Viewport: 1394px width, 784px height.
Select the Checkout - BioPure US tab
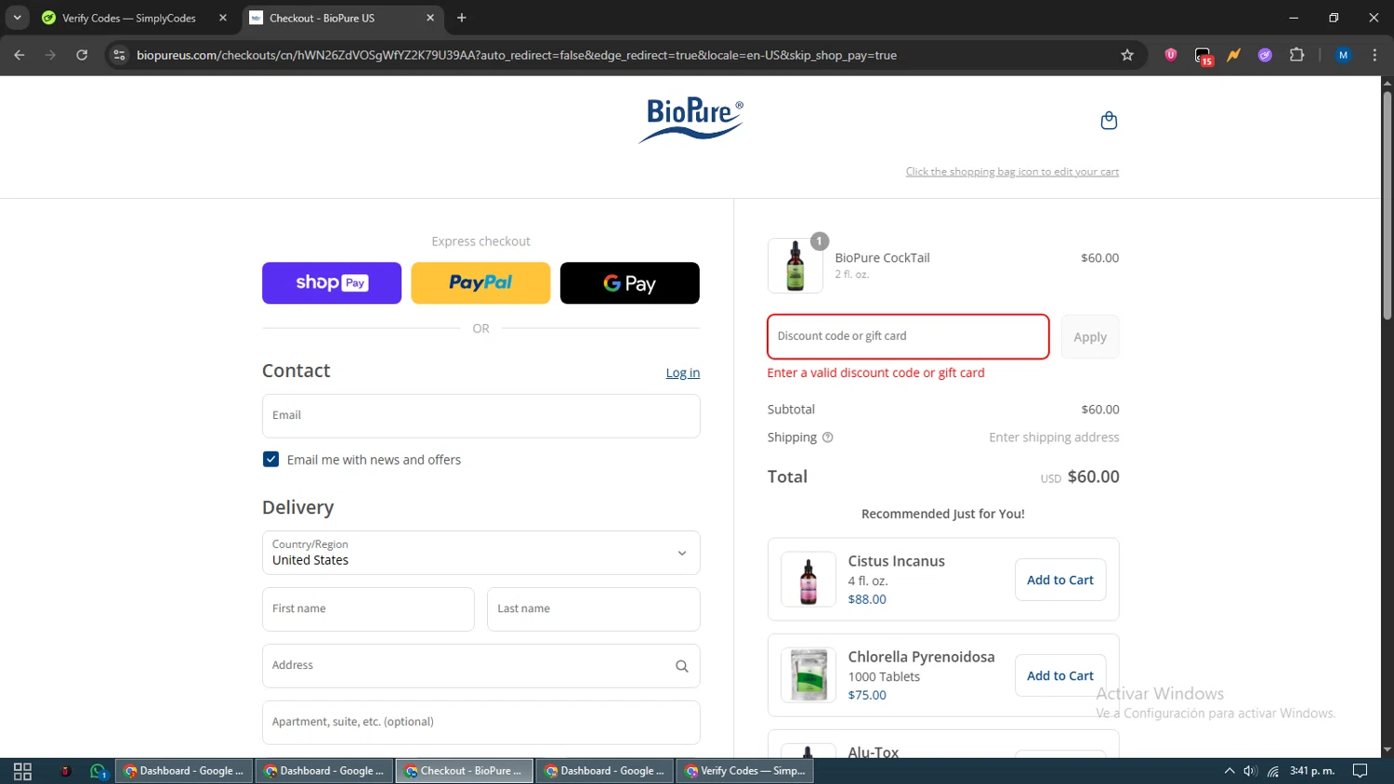343,18
